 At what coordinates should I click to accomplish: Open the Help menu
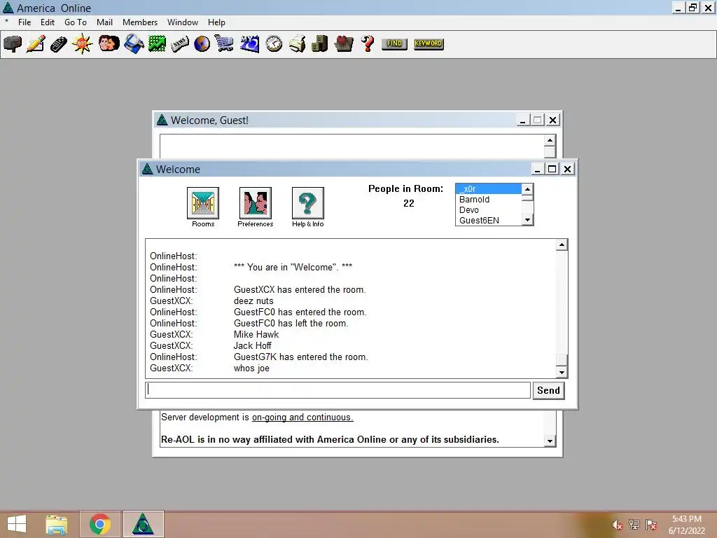(x=216, y=22)
